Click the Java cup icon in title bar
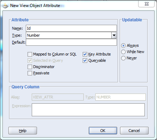157x140 pixels. (x=6, y=6)
